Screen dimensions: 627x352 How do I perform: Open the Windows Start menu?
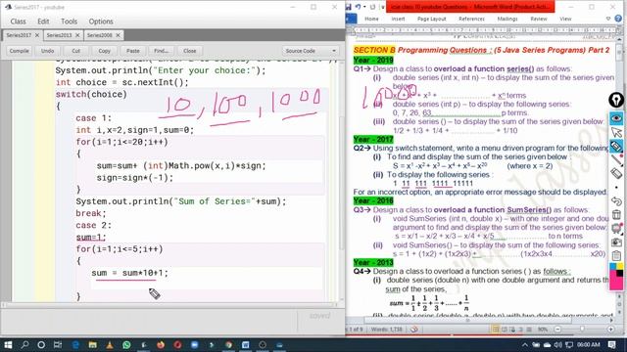click(x=8, y=344)
